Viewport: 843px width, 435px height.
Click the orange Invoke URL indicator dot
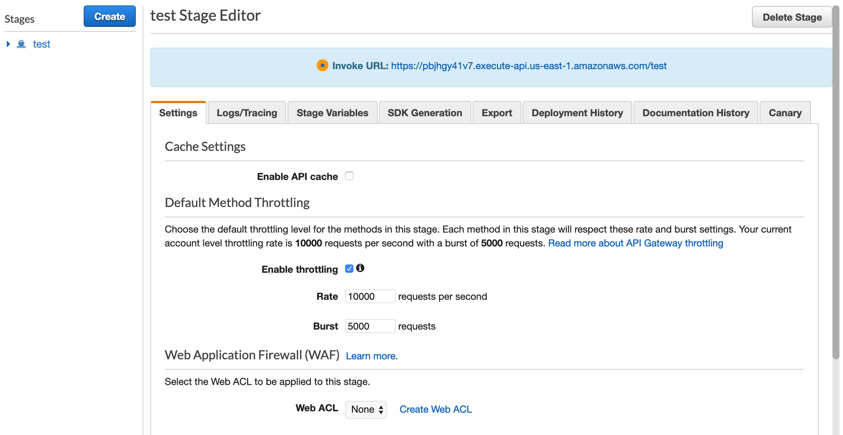pos(322,66)
